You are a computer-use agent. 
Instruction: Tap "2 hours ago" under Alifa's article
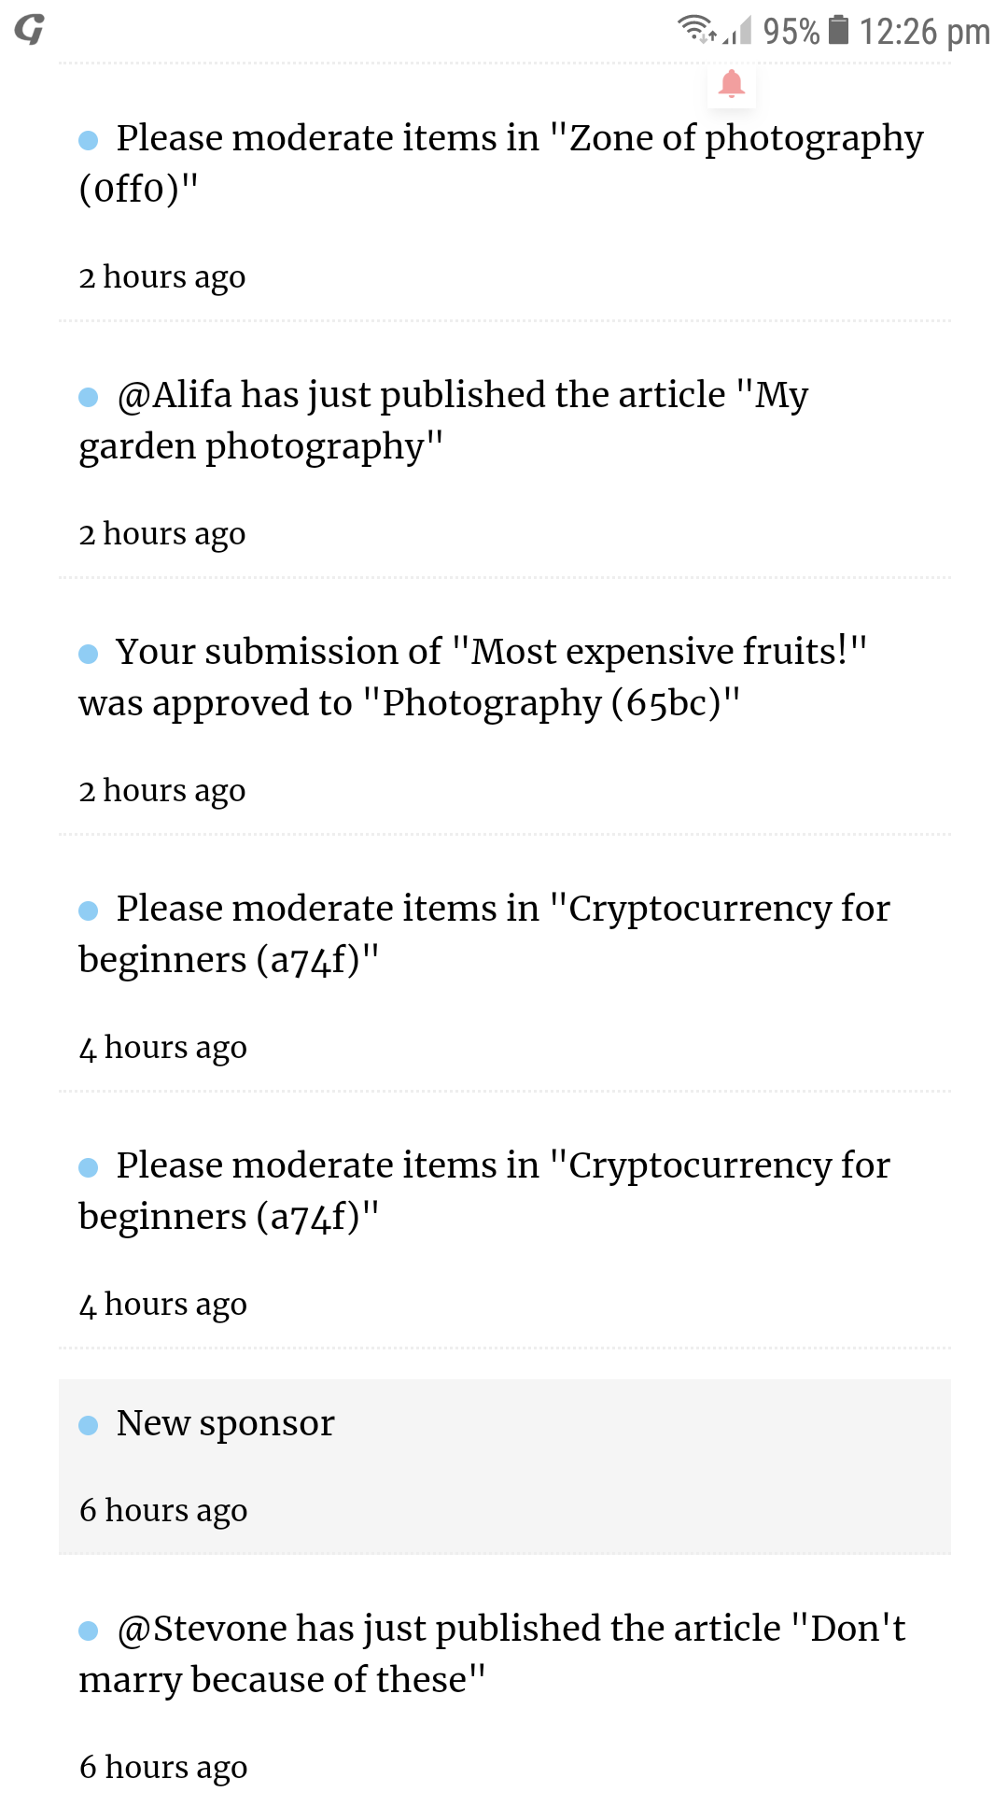click(162, 535)
